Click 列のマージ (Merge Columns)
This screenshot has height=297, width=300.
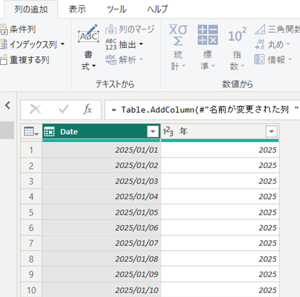coord(130,29)
